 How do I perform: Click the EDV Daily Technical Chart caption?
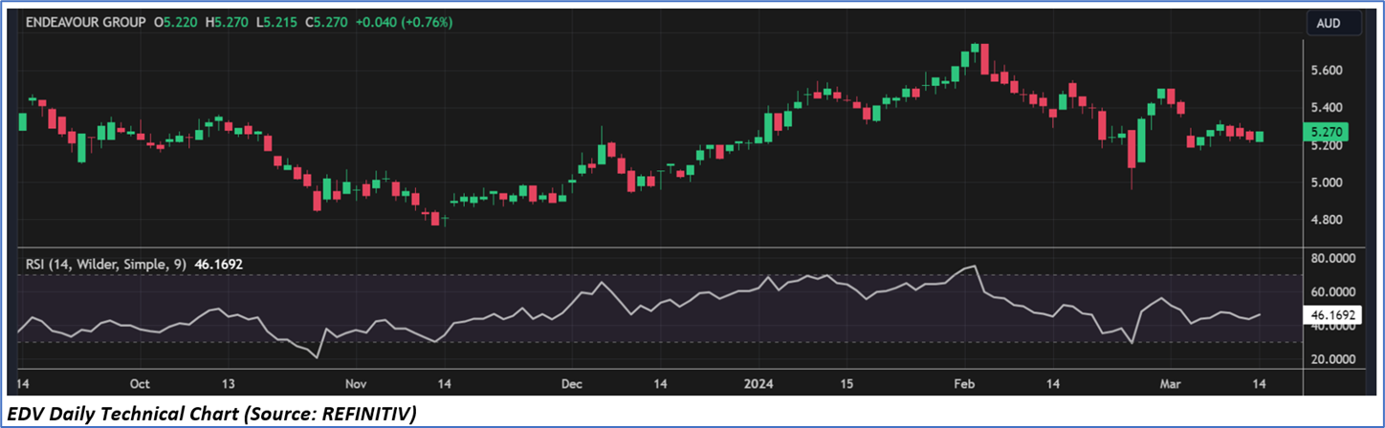[x=209, y=414]
